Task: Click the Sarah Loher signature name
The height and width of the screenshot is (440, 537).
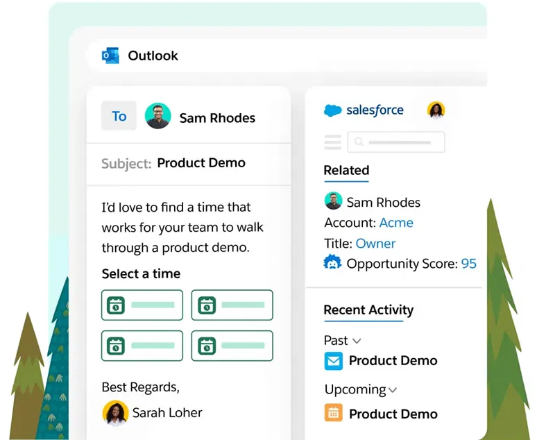Action: [x=167, y=413]
